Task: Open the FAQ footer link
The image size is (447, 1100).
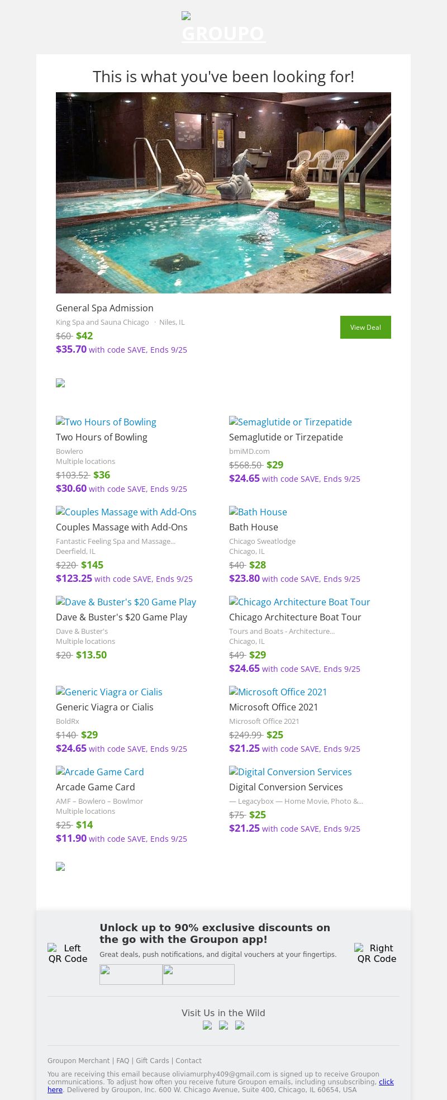Action: 122,1061
